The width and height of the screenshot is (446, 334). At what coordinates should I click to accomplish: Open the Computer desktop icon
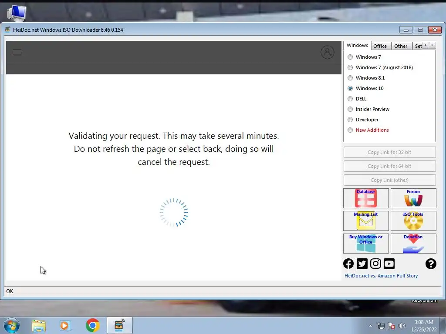coord(17,13)
